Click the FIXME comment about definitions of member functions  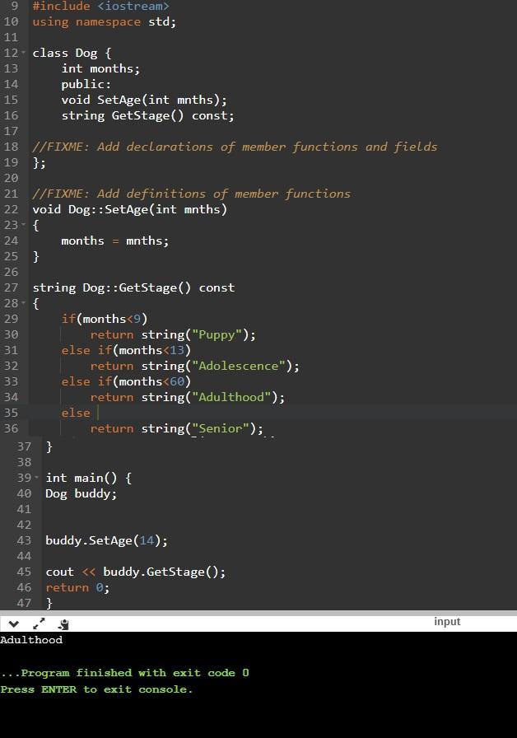click(x=192, y=194)
